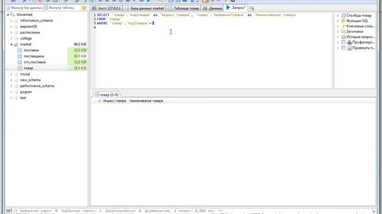Click the college database icon

16,38
